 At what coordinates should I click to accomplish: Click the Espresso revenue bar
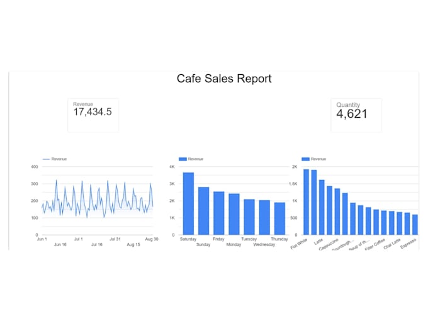click(415, 225)
